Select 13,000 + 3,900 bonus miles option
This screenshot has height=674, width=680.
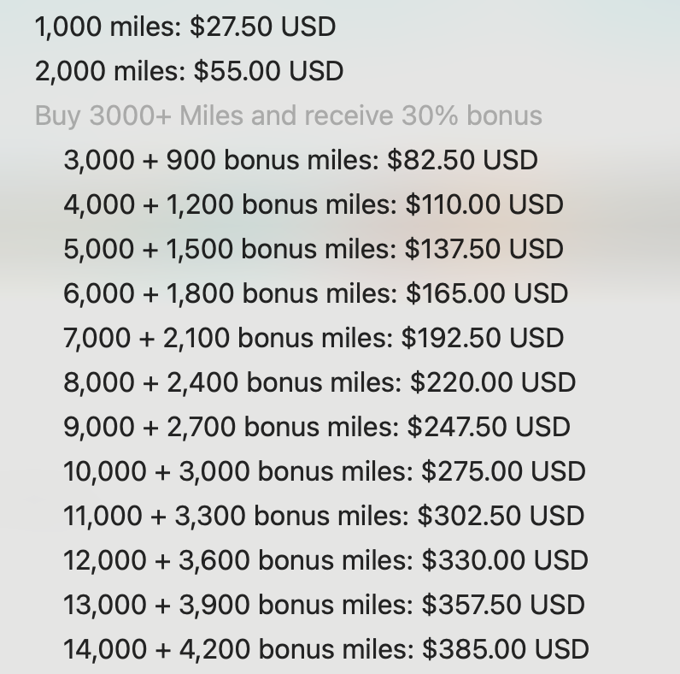click(x=325, y=605)
